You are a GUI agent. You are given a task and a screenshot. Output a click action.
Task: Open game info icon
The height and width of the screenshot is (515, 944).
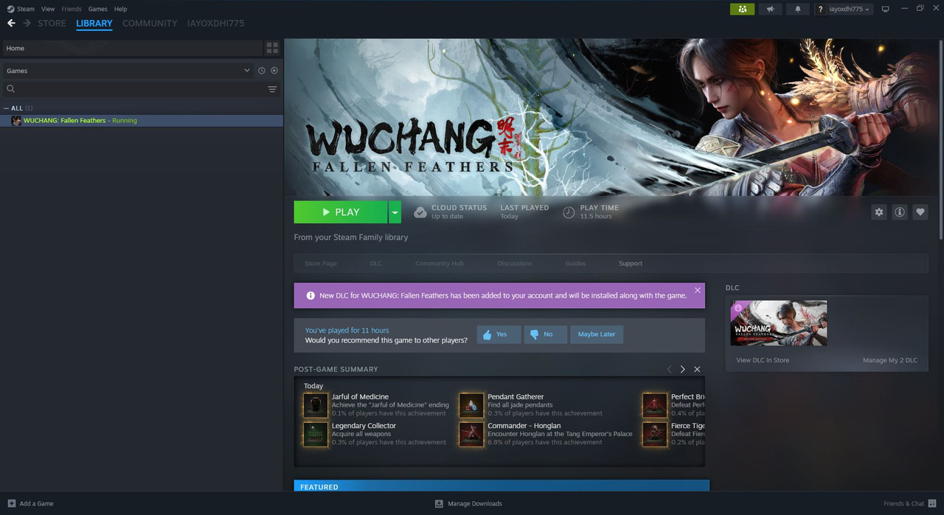(900, 212)
